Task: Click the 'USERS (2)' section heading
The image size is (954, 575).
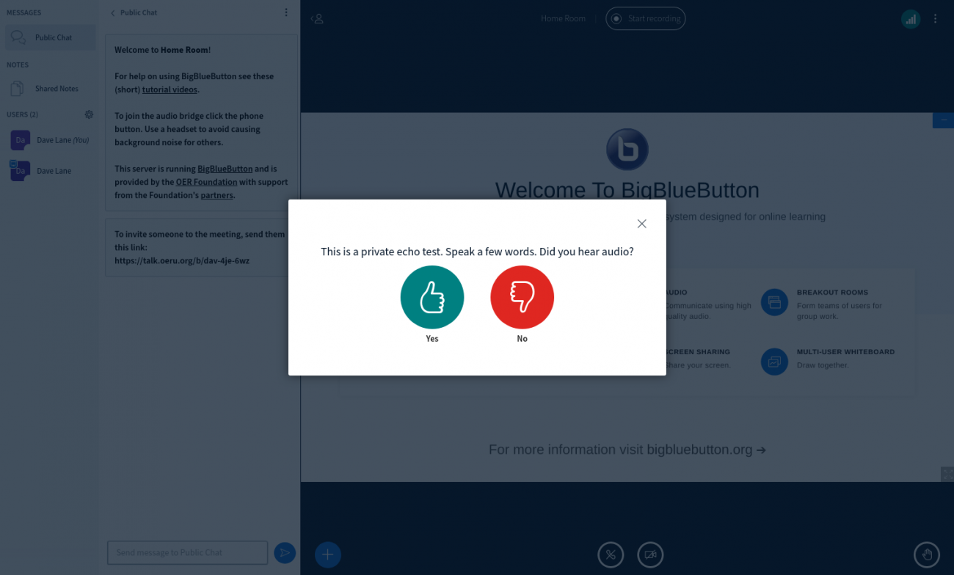Action: pyautogui.click(x=23, y=114)
